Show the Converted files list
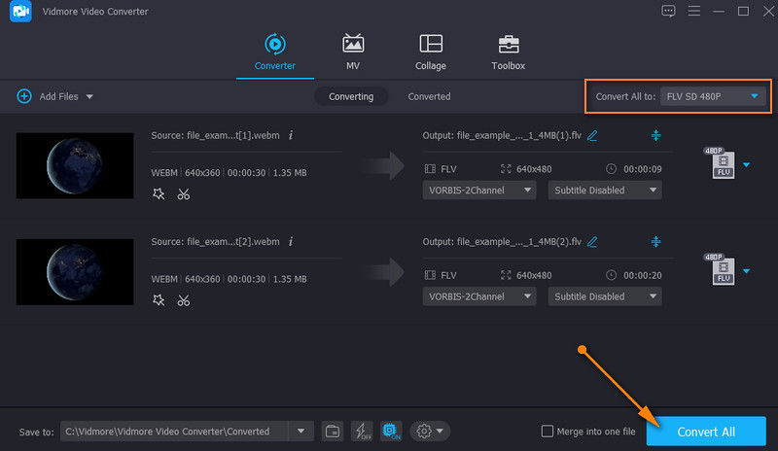Image resolution: width=778 pixels, height=451 pixels. pos(429,96)
